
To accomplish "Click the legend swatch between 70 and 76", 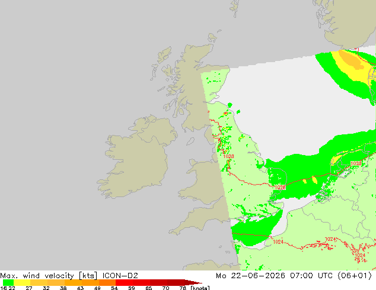I will 176,282.
